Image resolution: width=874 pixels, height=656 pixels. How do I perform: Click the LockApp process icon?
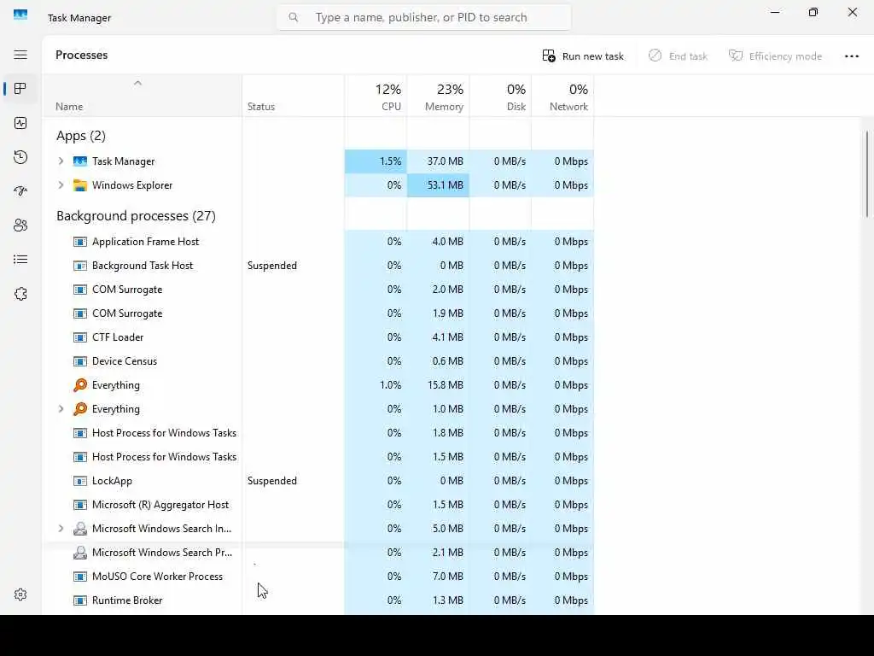click(80, 481)
